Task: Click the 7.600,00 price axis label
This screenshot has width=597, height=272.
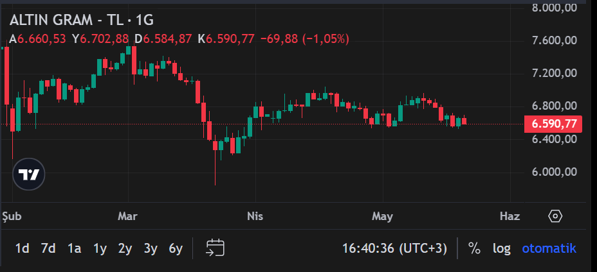Action: pos(554,40)
